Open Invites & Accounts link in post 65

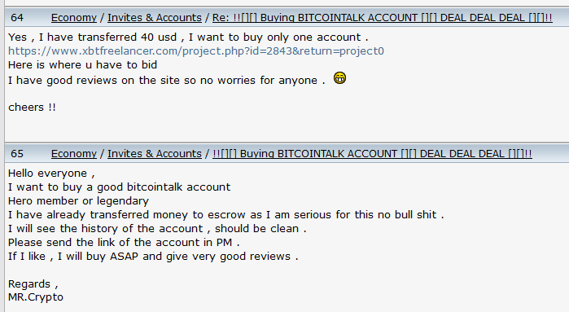[x=154, y=154]
